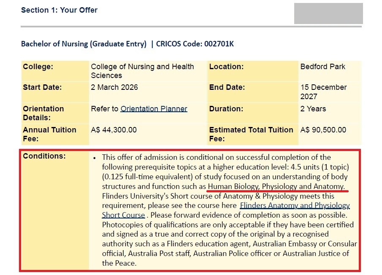The image size is (382, 275).
Task: Open the Orientation Planner link
Action: (x=154, y=108)
